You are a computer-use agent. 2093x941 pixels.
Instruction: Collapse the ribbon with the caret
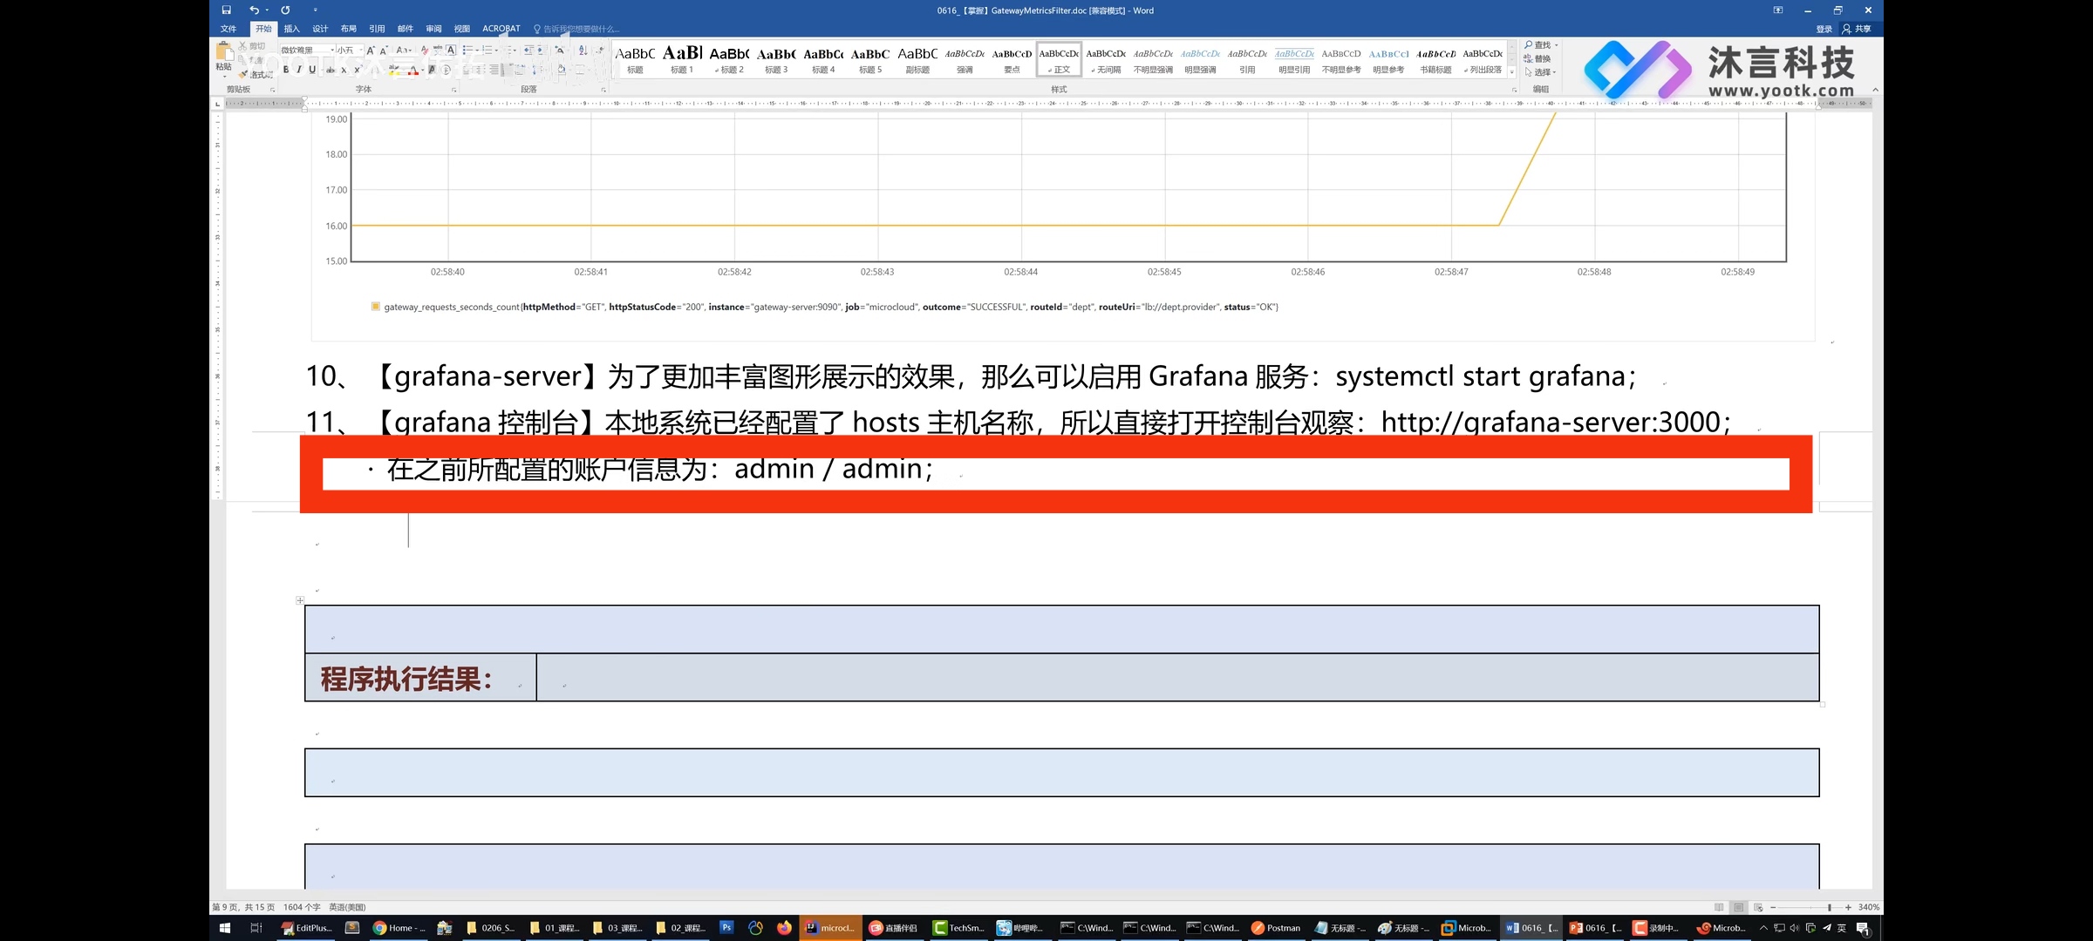coord(1875,90)
